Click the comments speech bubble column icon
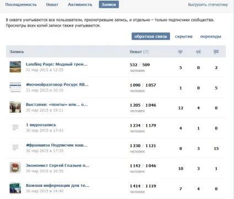Screen dimensions: 234x199 coord(216,52)
